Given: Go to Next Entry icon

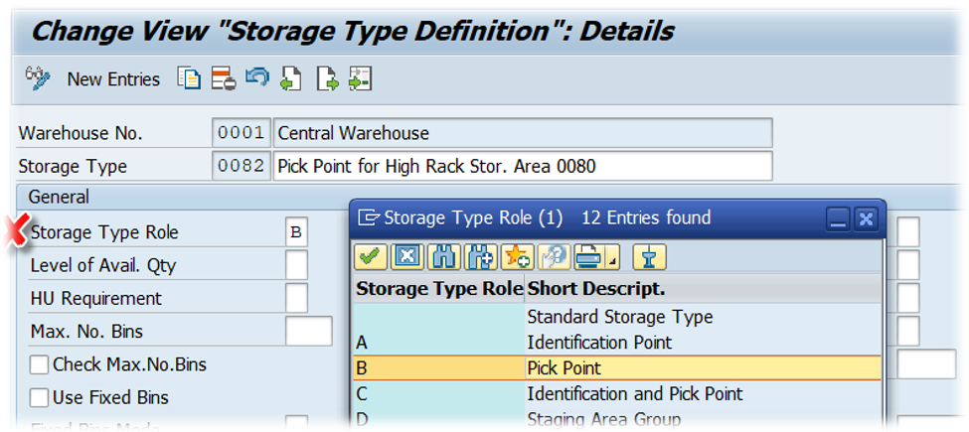Looking at the screenshot, I should [x=328, y=79].
